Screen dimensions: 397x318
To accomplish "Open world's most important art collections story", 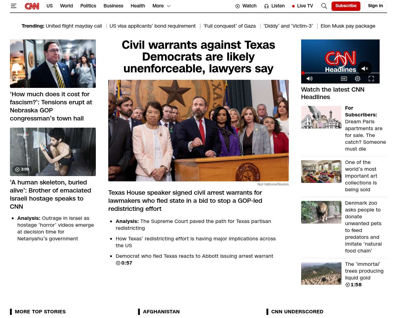I will (361, 176).
